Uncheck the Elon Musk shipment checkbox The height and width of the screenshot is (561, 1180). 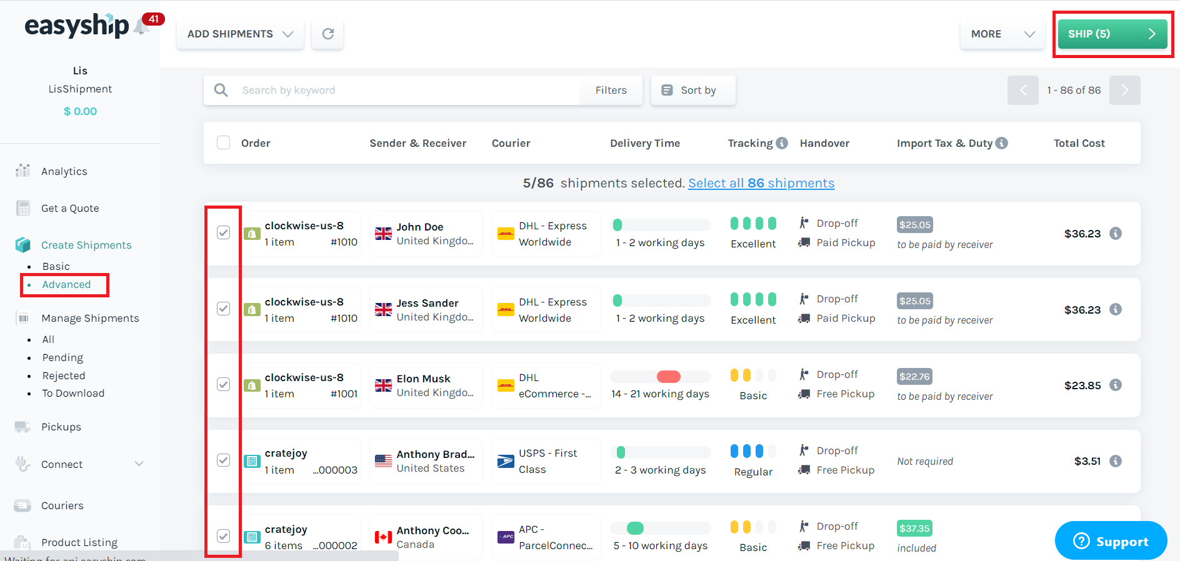(x=223, y=384)
